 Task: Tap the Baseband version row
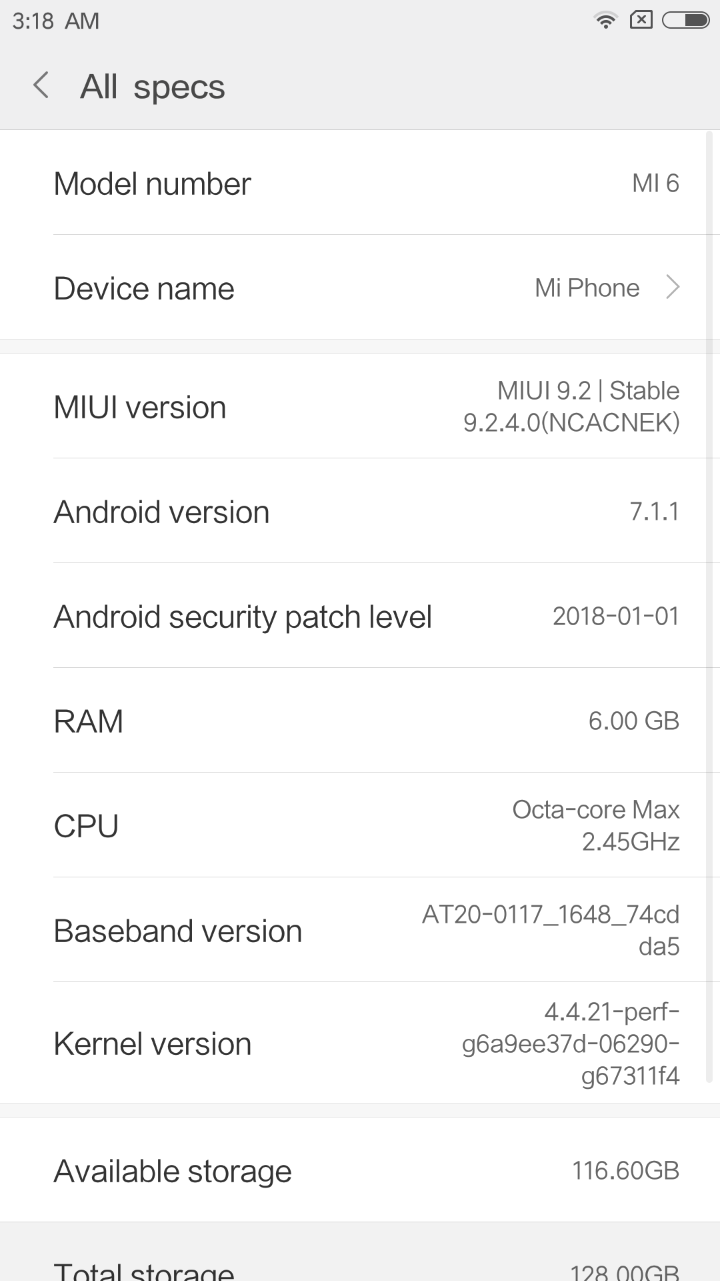[x=360, y=931]
